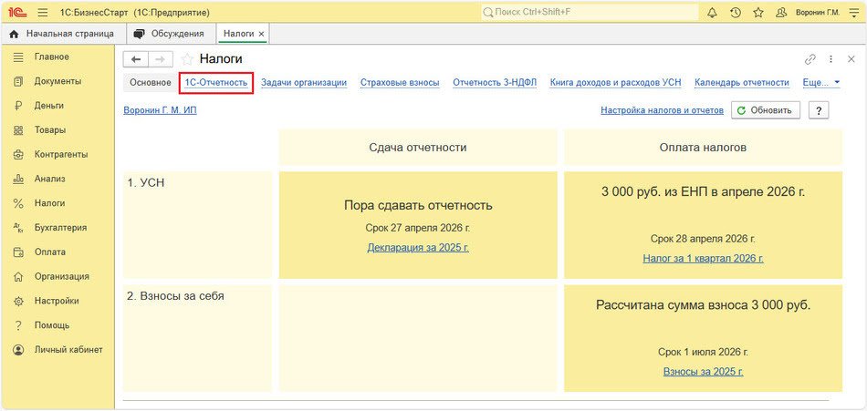This screenshot has height=411, width=867.
Task: Open Взносы за 2025 г. link
Action: coord(703,371)
